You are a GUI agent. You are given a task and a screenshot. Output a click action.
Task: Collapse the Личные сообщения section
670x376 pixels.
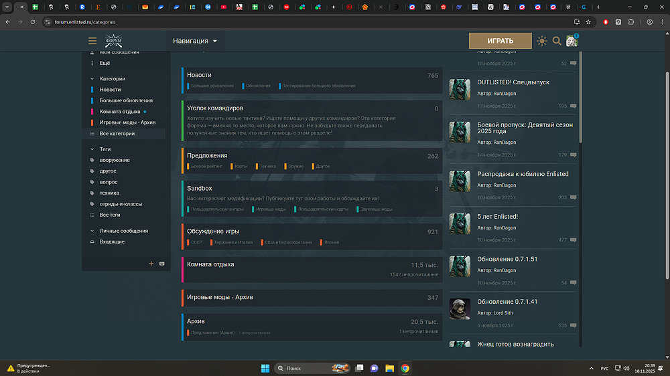92,231
